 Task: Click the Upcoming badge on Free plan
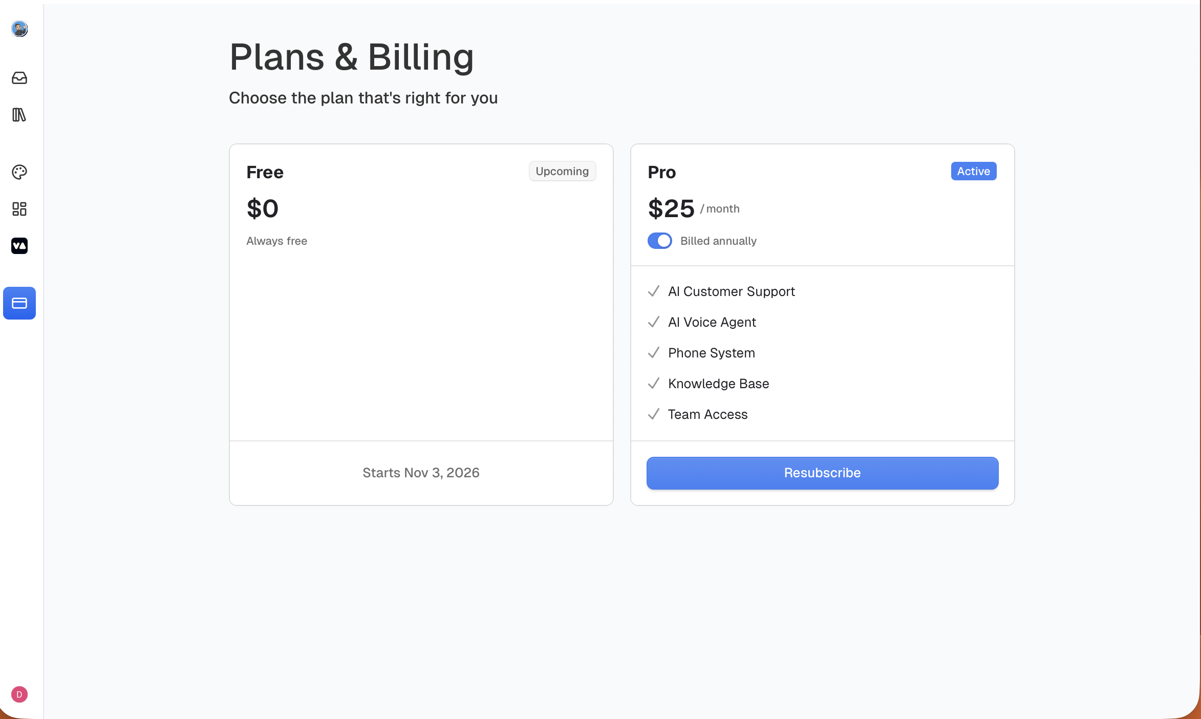pyautogui.click(x=562, y=171)
